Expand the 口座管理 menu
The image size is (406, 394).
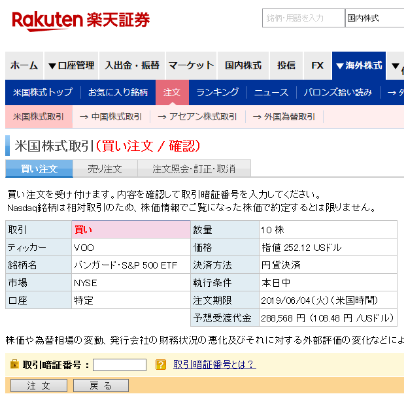click(71, 65)
